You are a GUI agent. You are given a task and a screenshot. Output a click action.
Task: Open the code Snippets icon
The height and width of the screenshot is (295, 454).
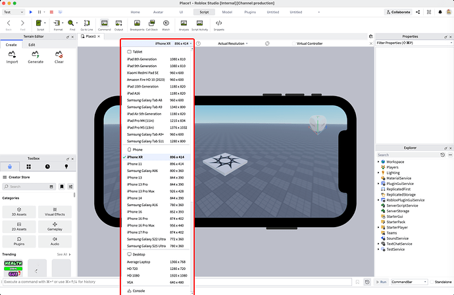click(219, 23)
